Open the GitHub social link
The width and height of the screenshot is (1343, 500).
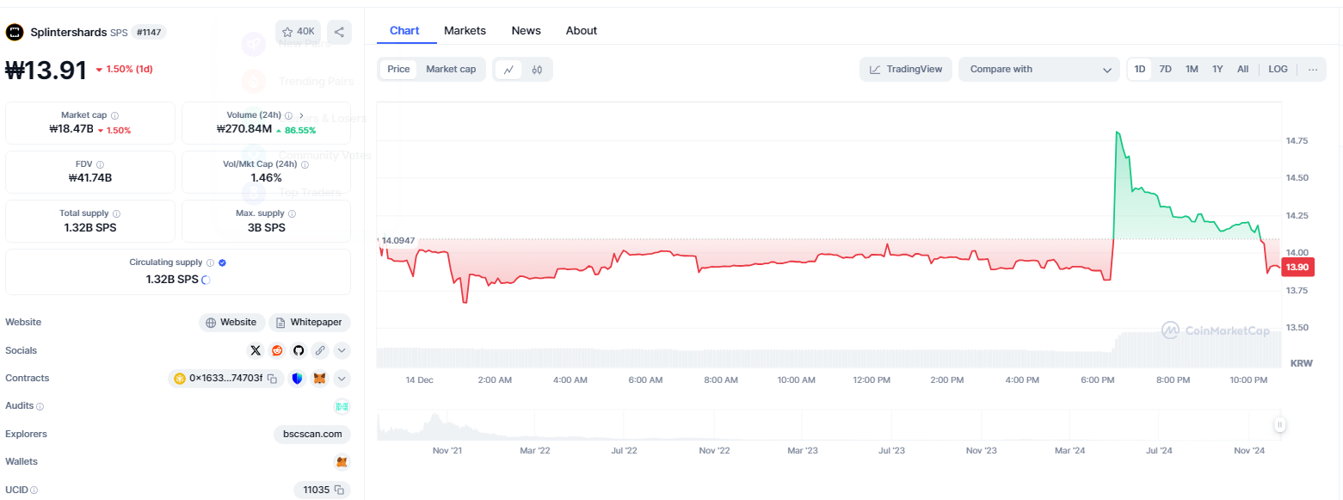pos(299,350)
